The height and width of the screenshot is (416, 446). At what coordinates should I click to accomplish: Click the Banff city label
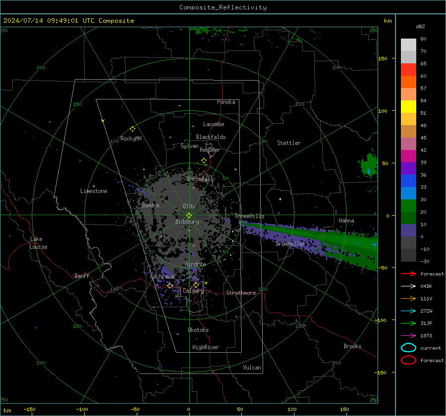(82, 276)
